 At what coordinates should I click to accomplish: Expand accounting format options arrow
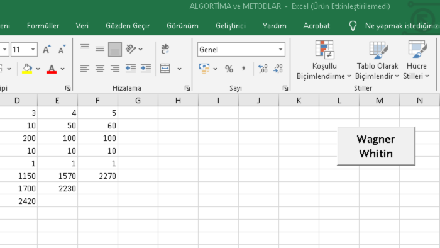(x=215, y=69)
